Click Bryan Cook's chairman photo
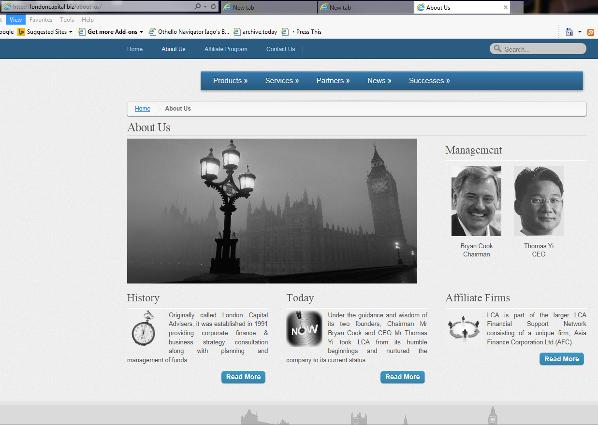Image resolution: width=598 pixels, height=425 pixels. point(476,201)
